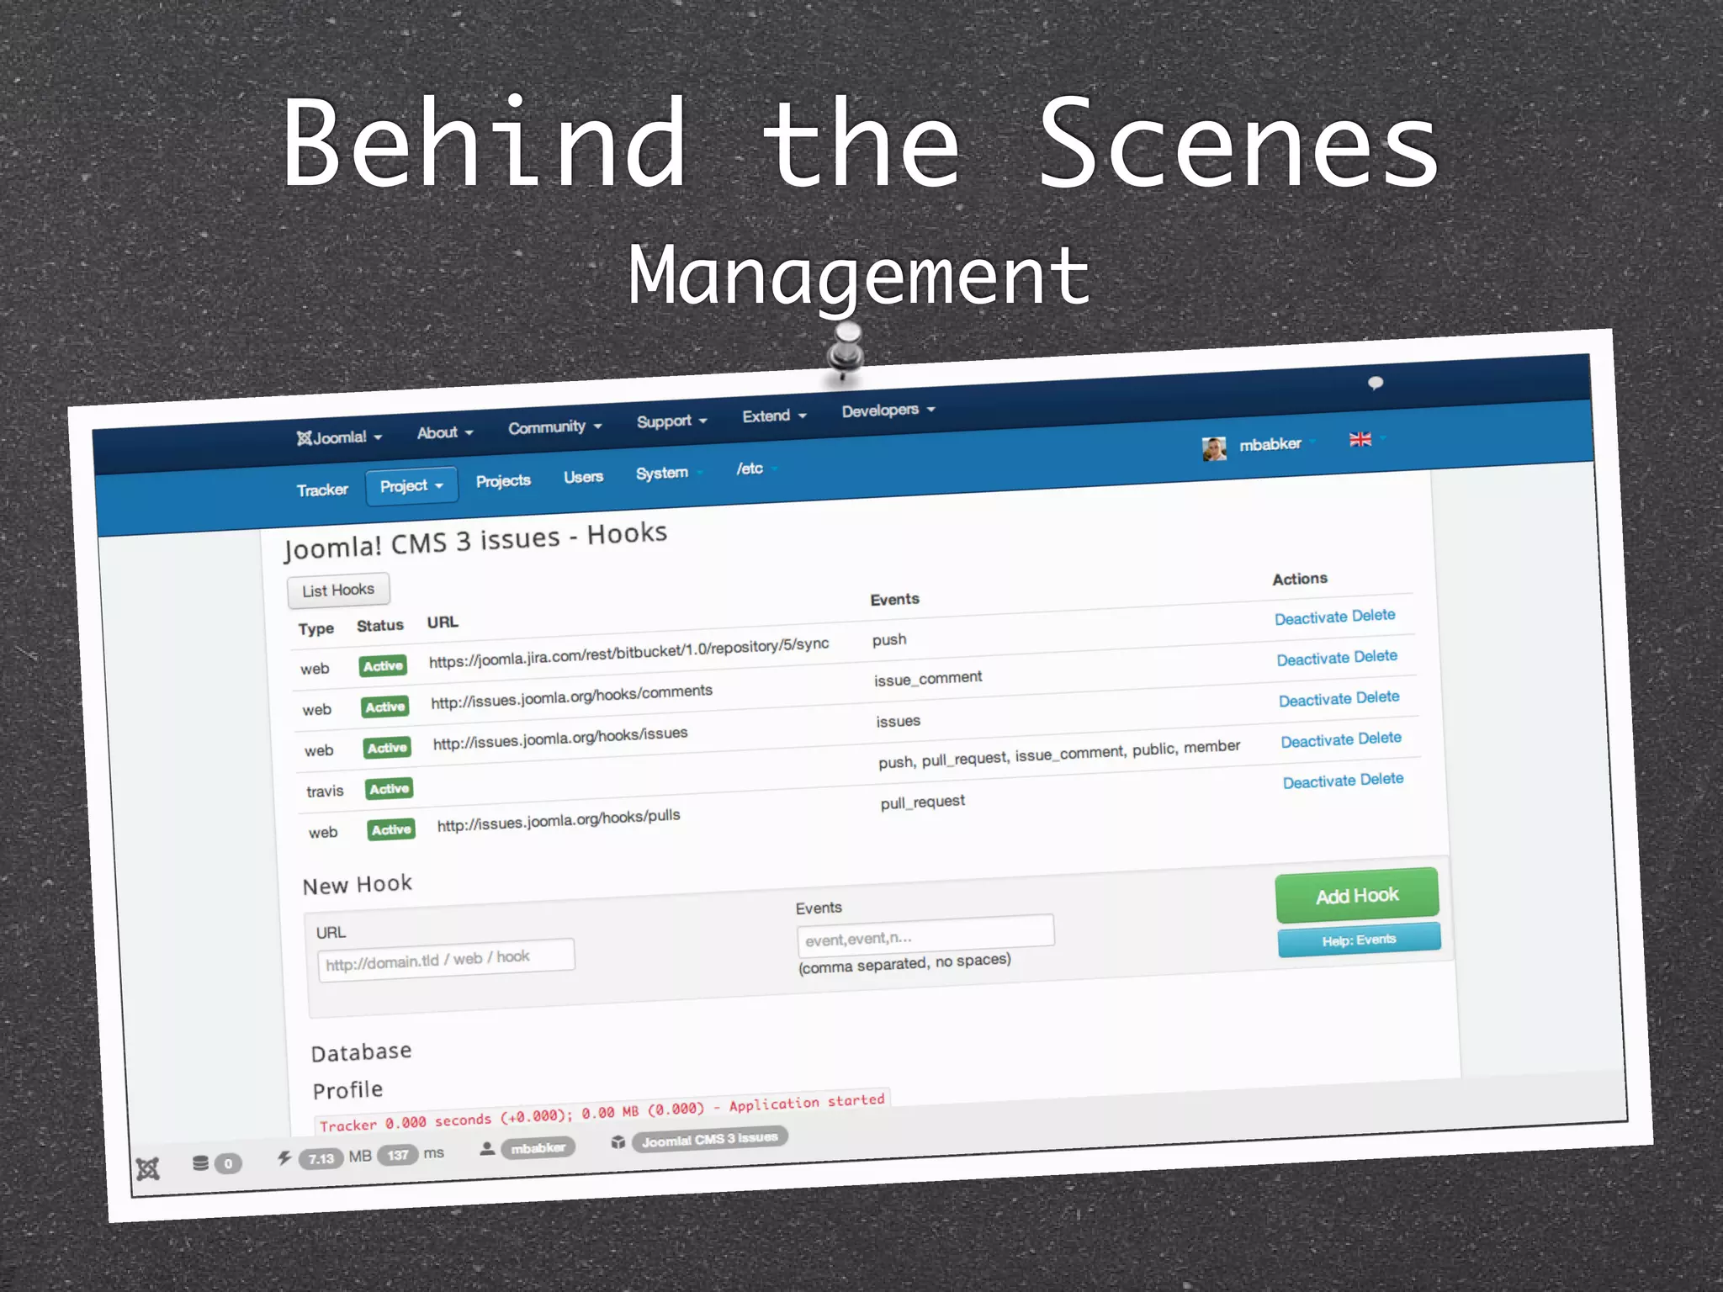The height and width of the screenshot is (1292, 1723).
Task: Click the Events input field
Action: (x=925, y=935)
